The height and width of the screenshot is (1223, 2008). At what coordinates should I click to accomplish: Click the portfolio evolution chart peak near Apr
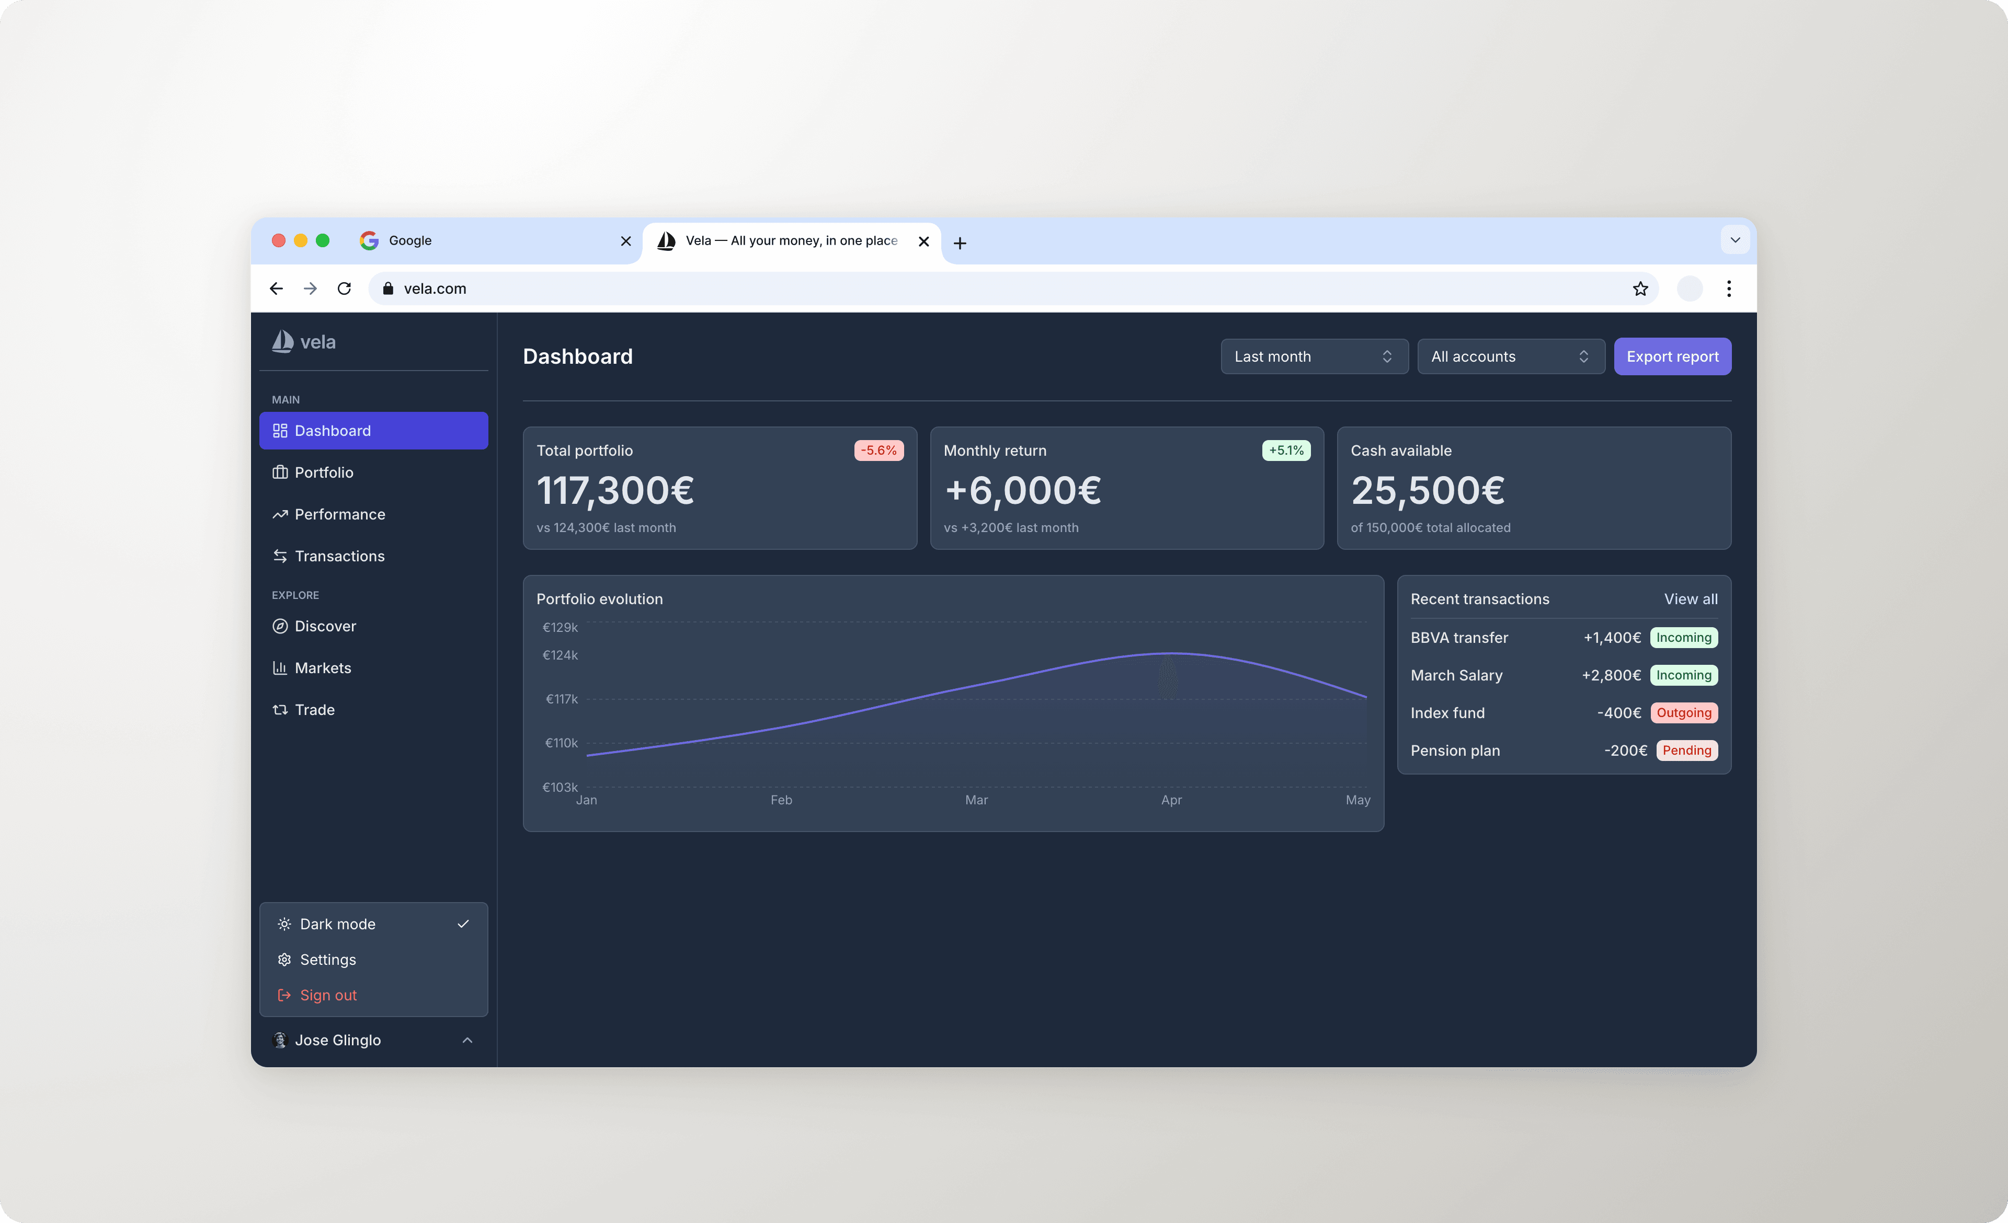1171,653
